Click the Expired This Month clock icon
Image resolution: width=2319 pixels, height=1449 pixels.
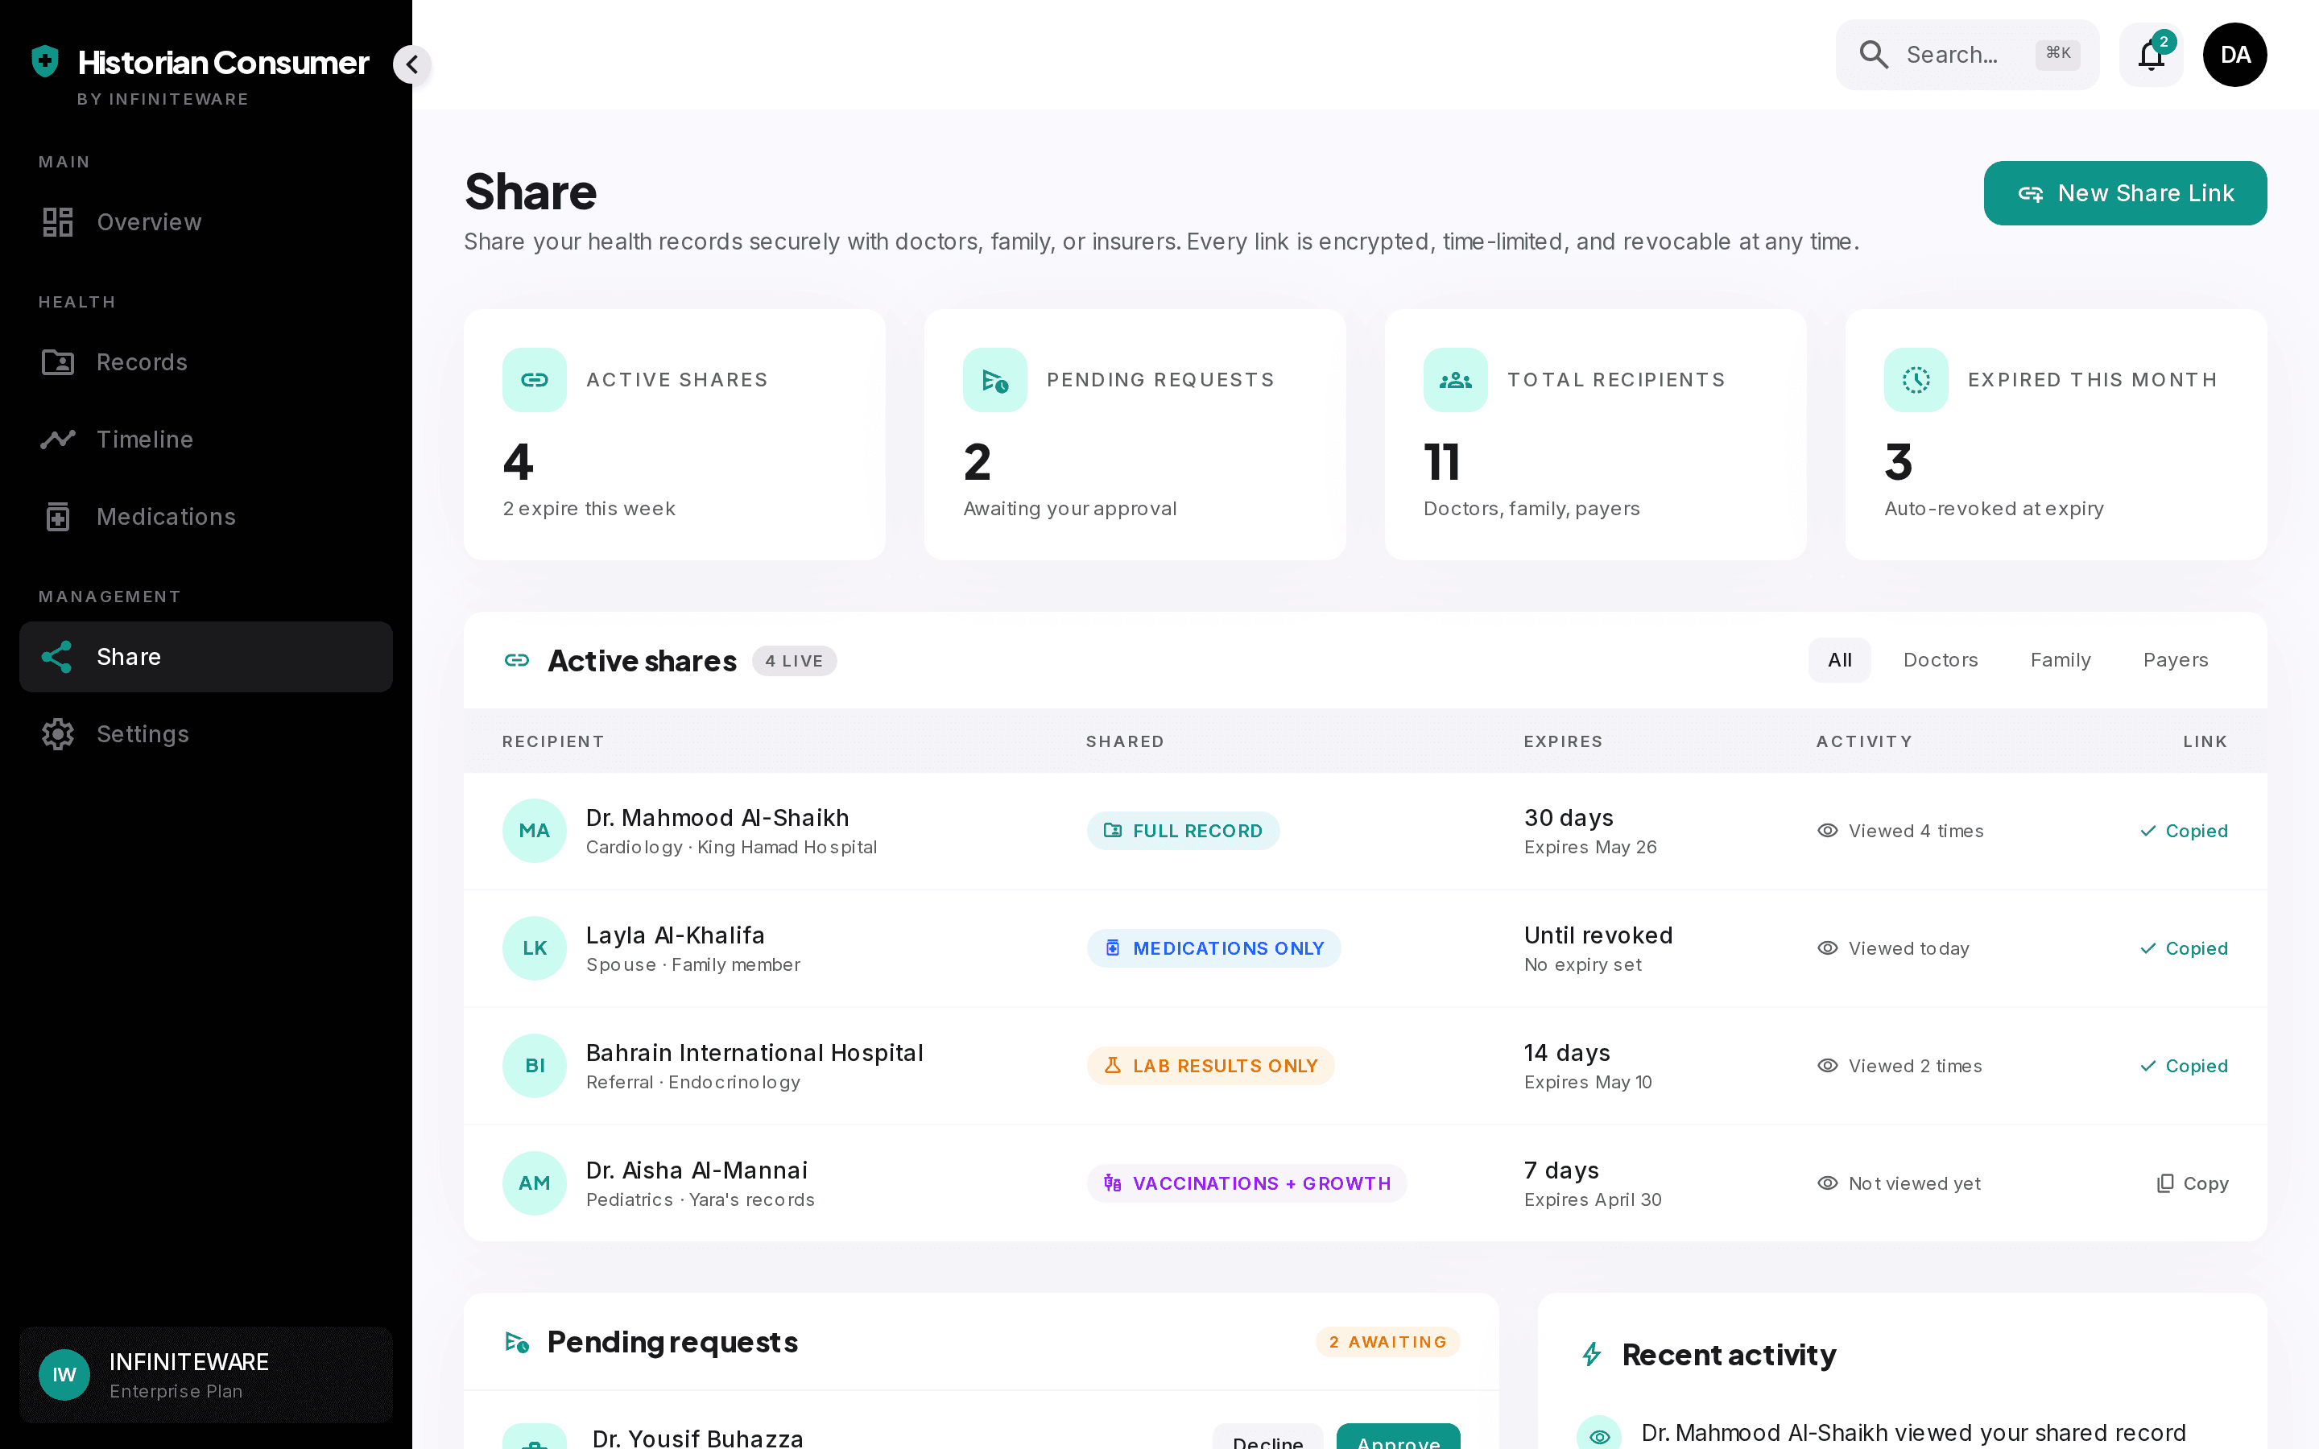[x=1916, y=379]
